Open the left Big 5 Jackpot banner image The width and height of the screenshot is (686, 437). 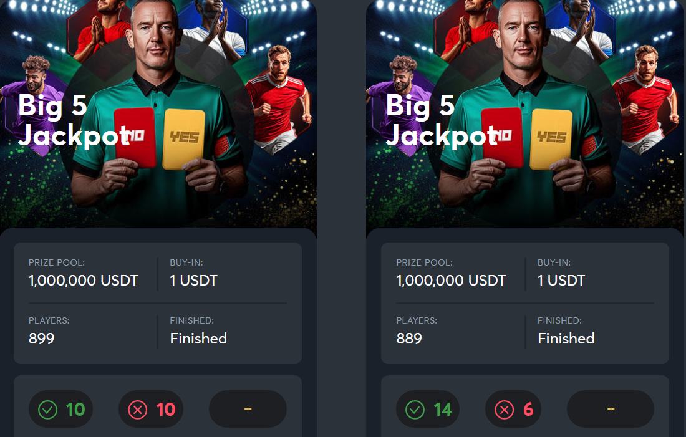coord(158,113)
